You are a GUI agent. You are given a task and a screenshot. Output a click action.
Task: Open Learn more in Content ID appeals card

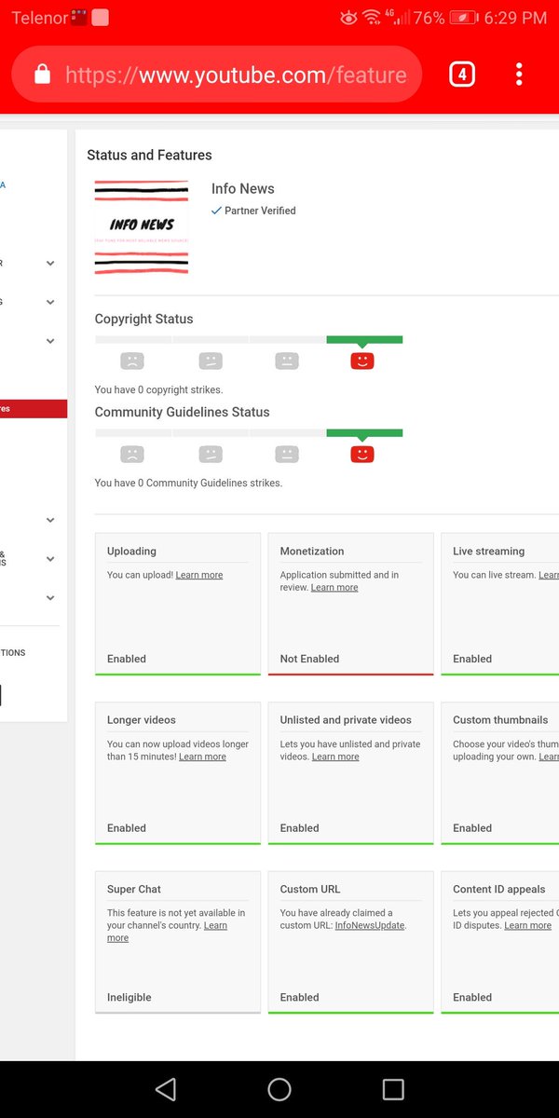coord(528,925)
